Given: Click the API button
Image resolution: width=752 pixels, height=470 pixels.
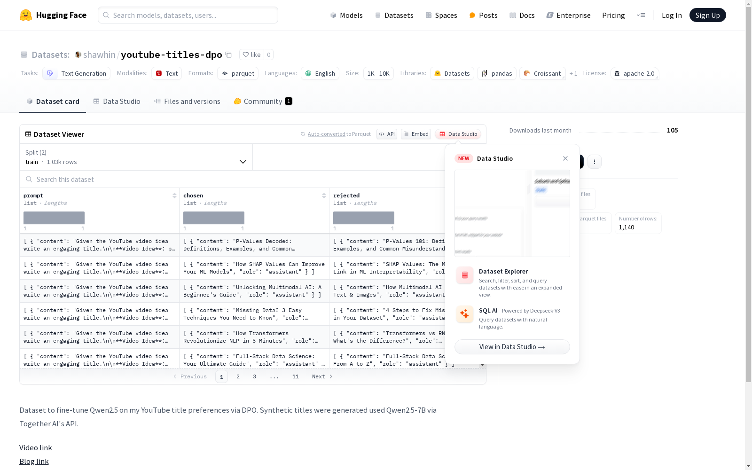Looking at the screenshot, I should (x=387, y=134).
